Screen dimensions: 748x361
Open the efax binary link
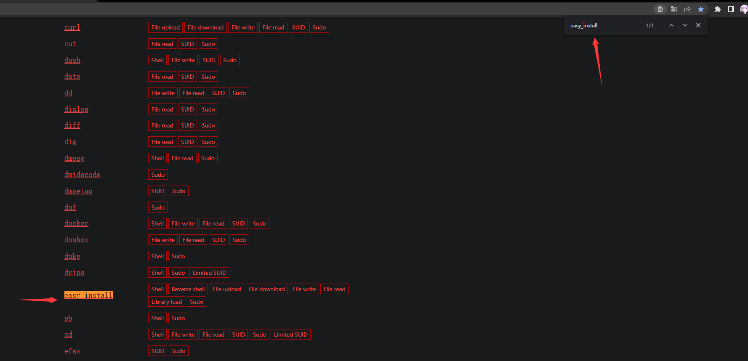click(x=72, y=351)
